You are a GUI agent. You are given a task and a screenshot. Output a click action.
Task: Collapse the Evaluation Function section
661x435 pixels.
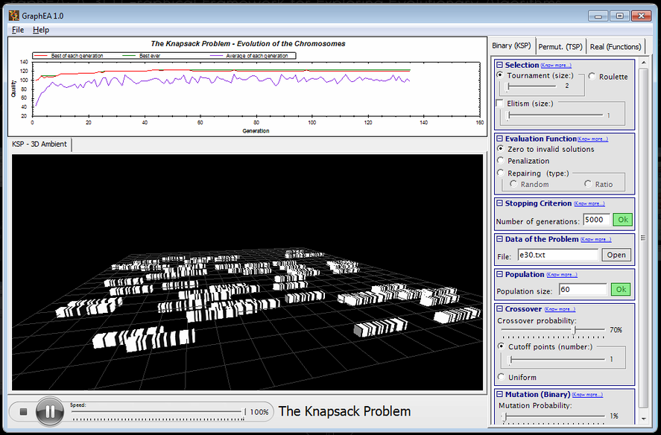tap(499, 139)
